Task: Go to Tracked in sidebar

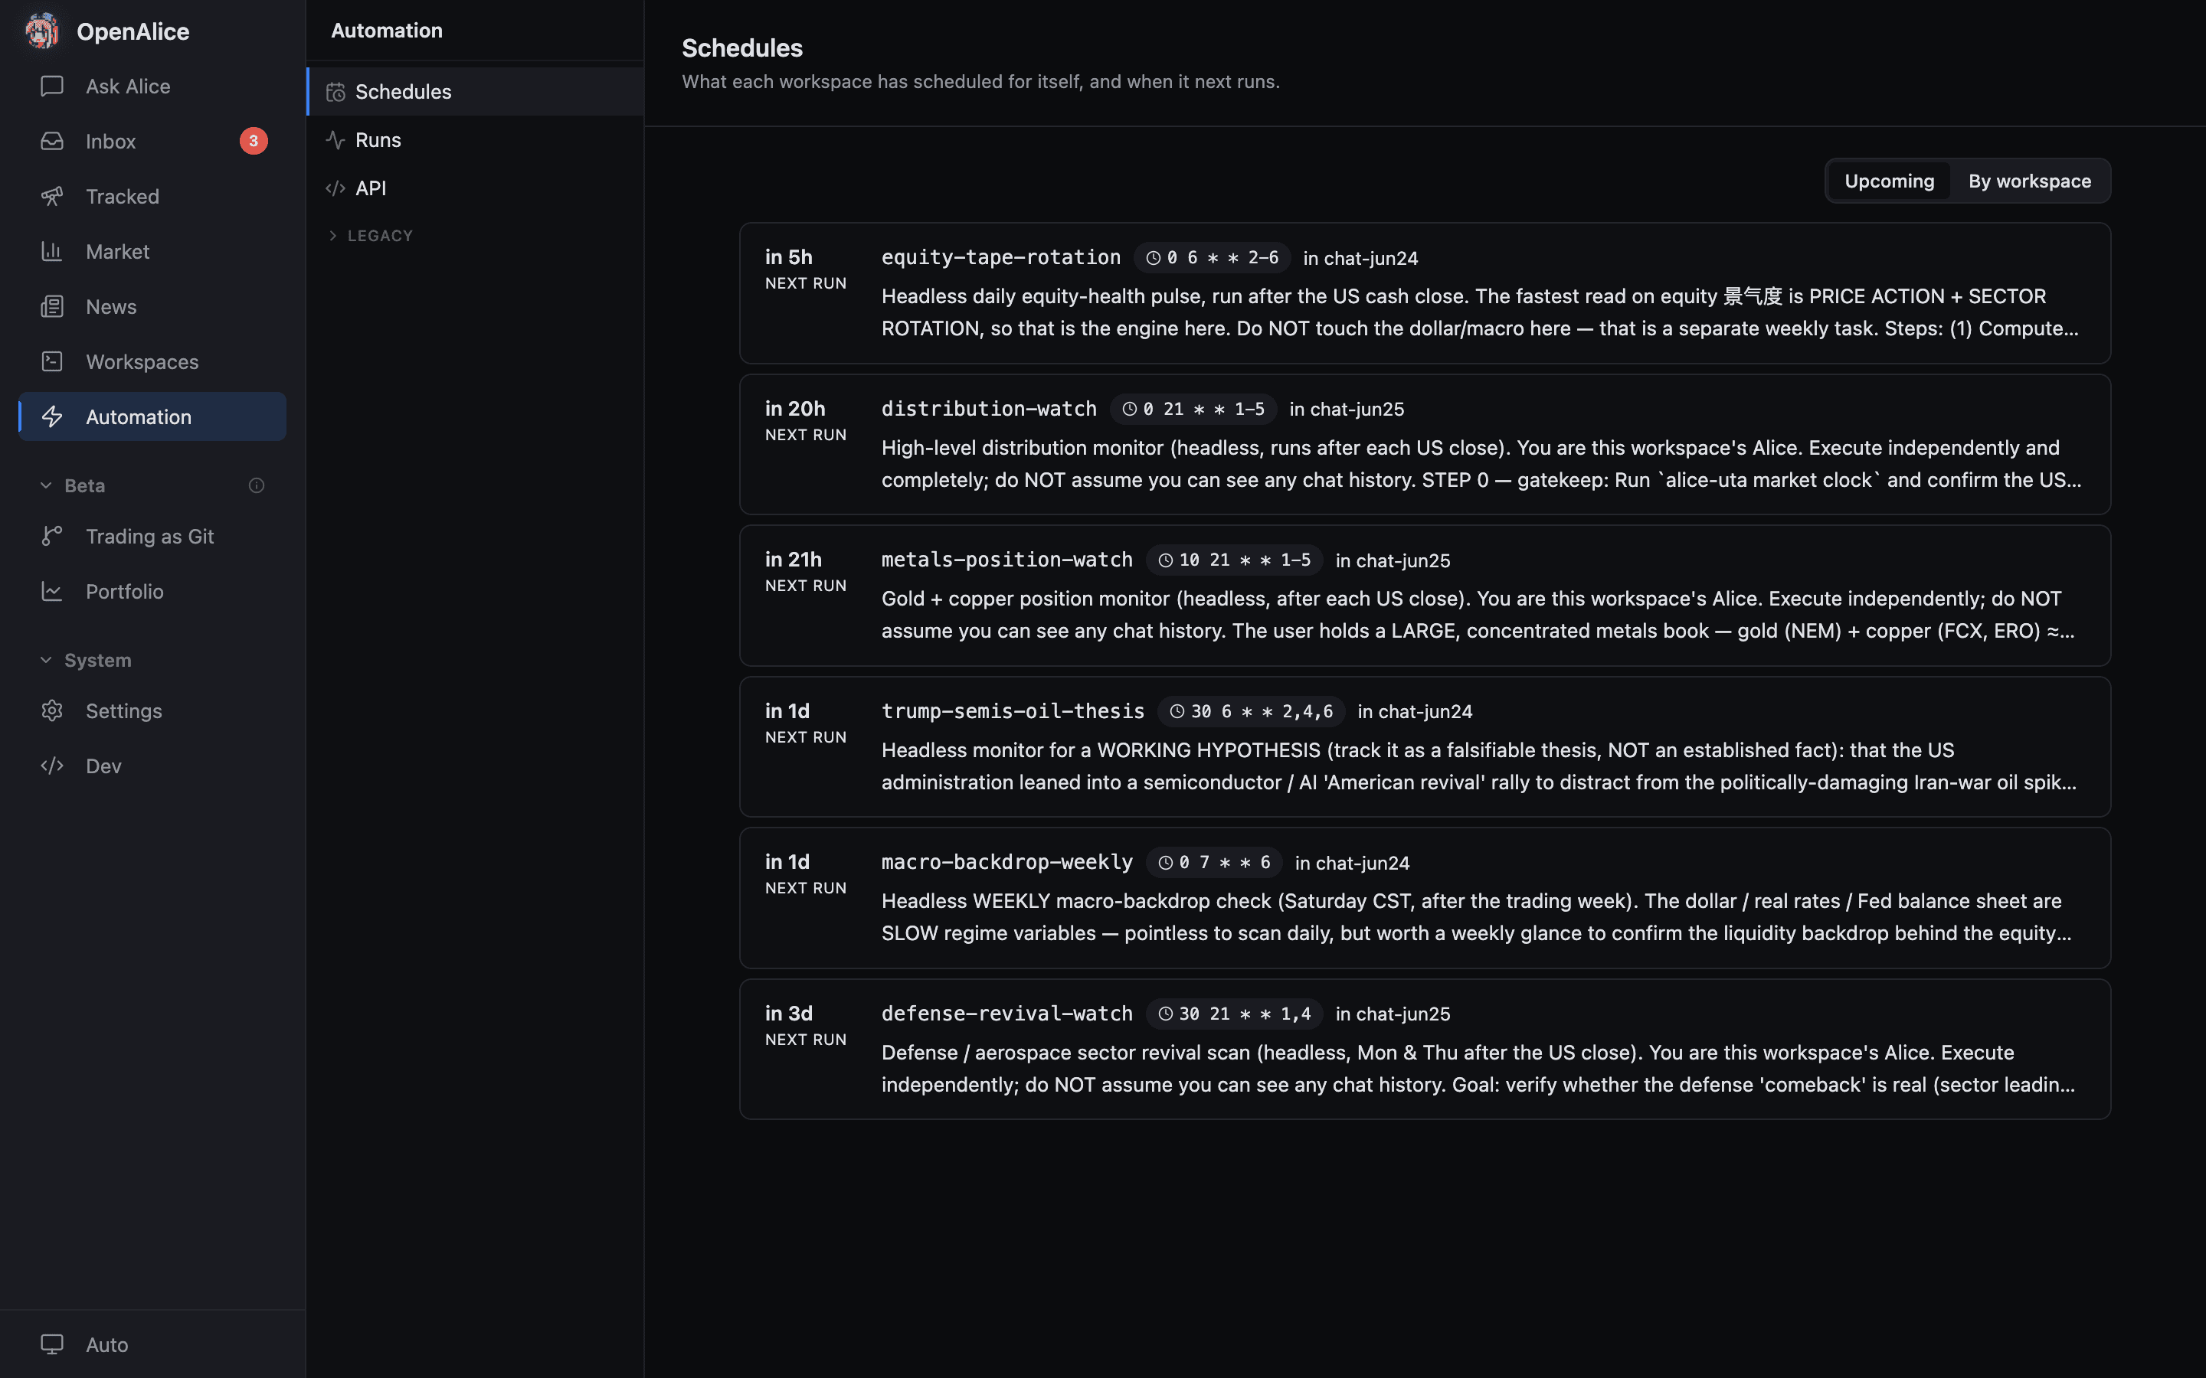Action: pyautogui.click(x=152, y=196)
